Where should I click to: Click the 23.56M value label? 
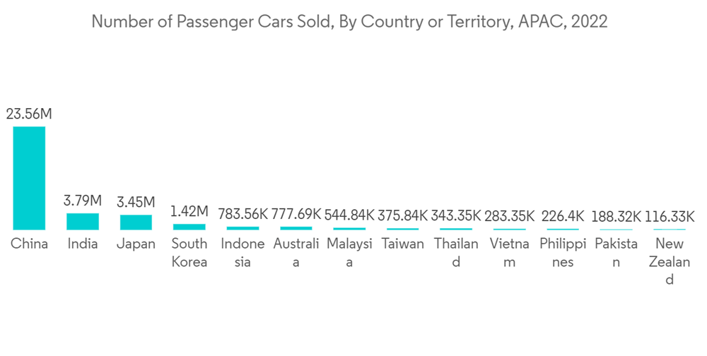coord(29,114)
